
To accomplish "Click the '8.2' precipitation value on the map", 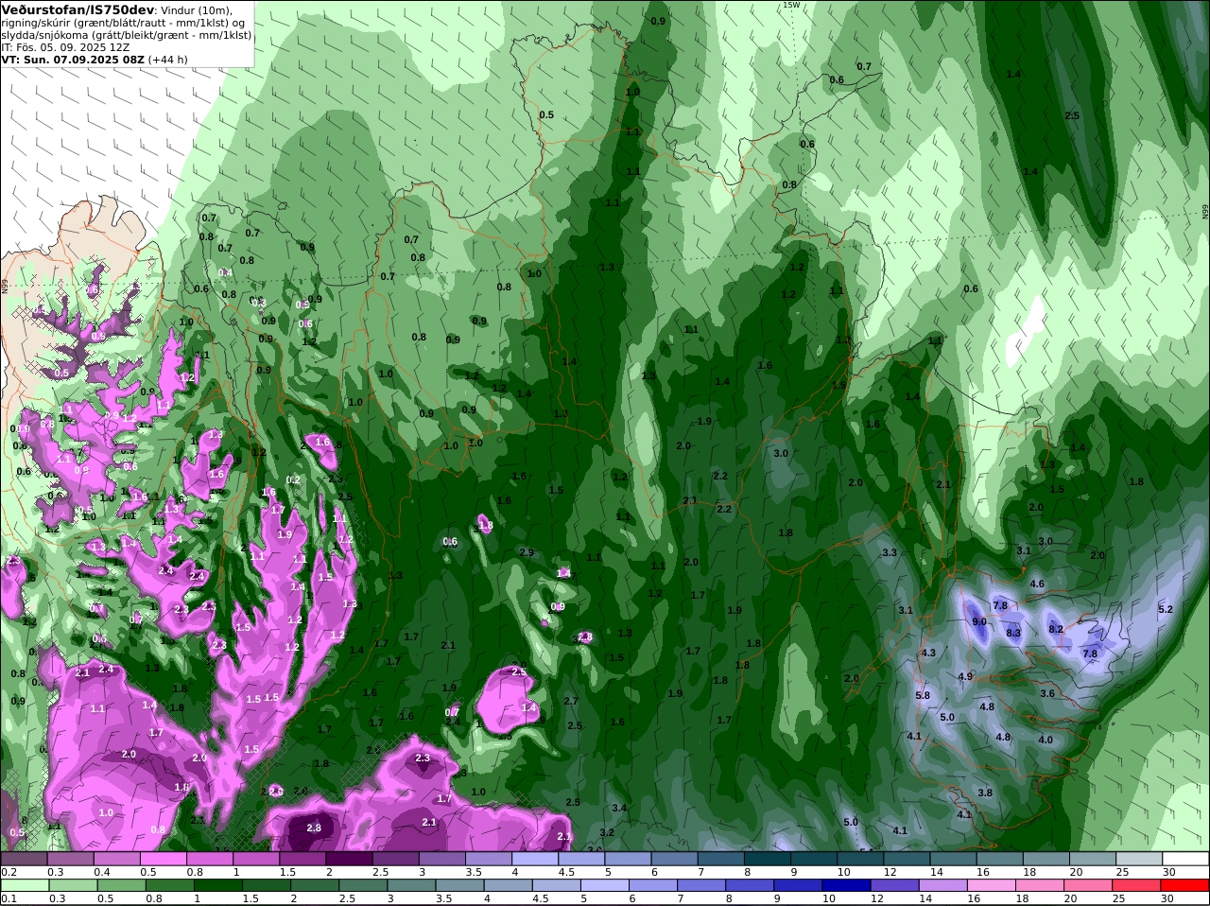I will click(x=1057, y=629).
